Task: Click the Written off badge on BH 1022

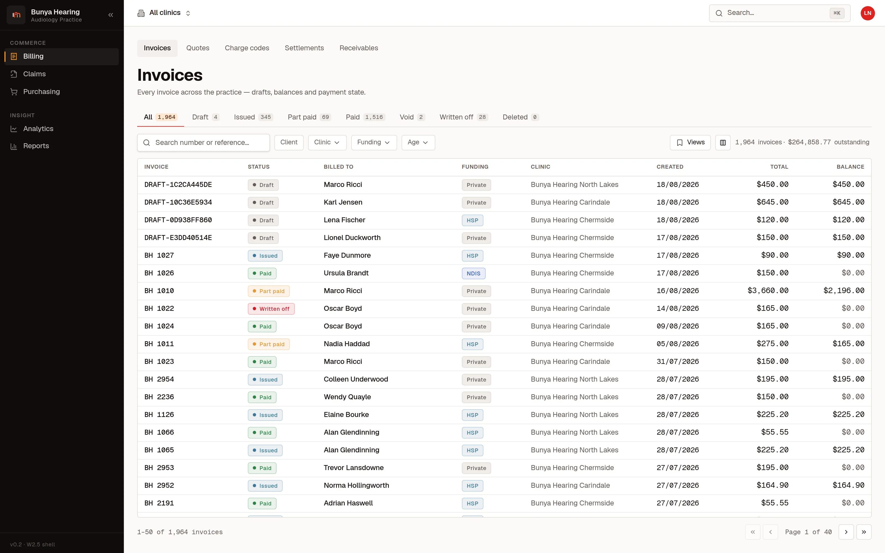Action: (271, 309)
